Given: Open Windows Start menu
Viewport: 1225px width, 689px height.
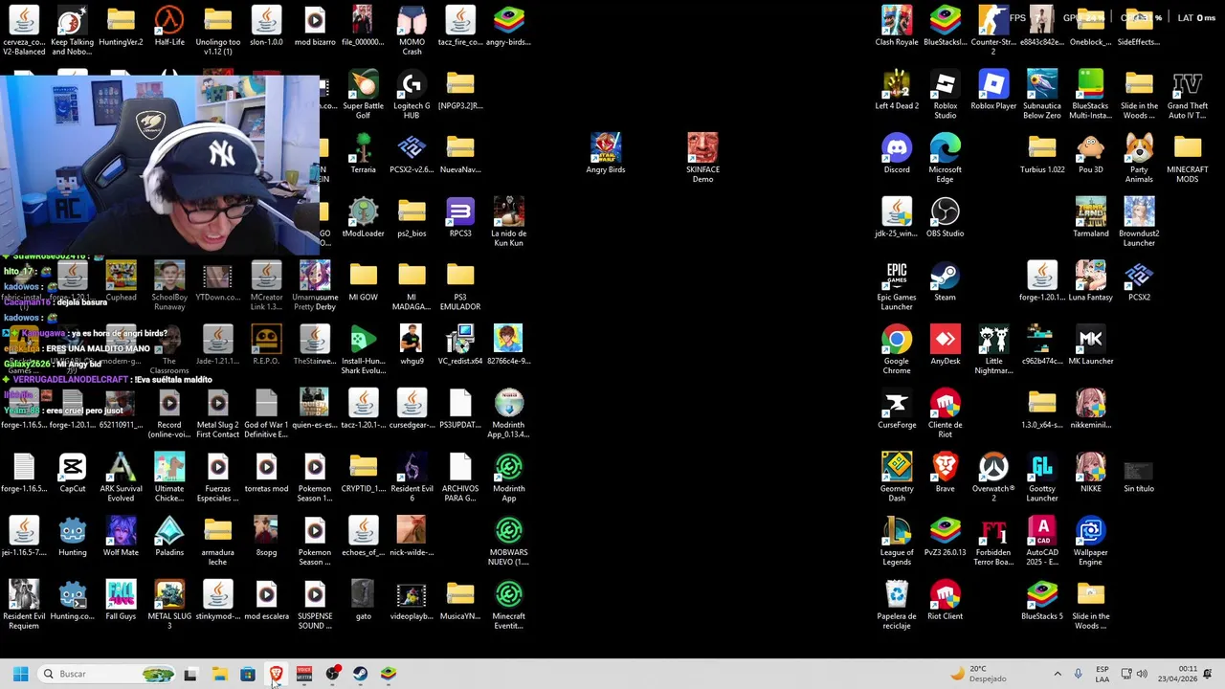Looking at the screenshot, I should [20, 674].
